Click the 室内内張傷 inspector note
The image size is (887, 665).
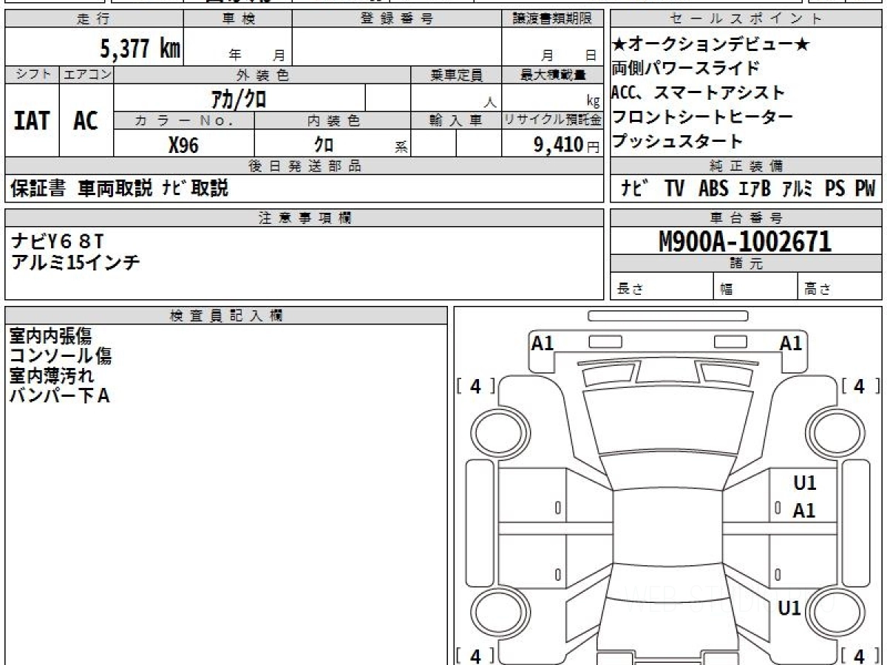pyautogui.click(x=51, y=337)
